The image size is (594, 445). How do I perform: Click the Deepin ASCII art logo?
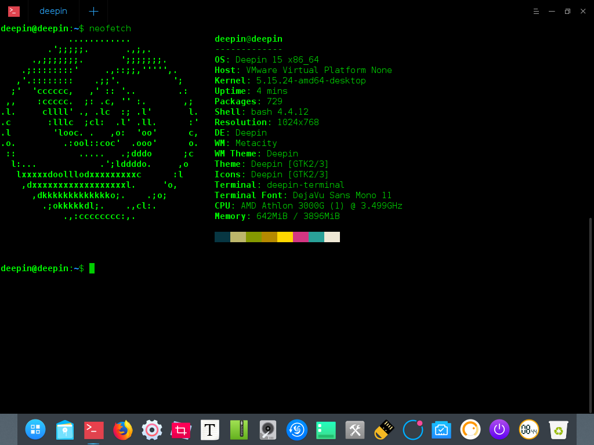(x=99, y=128)
